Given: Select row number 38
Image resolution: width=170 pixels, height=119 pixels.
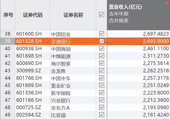Looking at the screenshot, I should (x=7, y=34).
